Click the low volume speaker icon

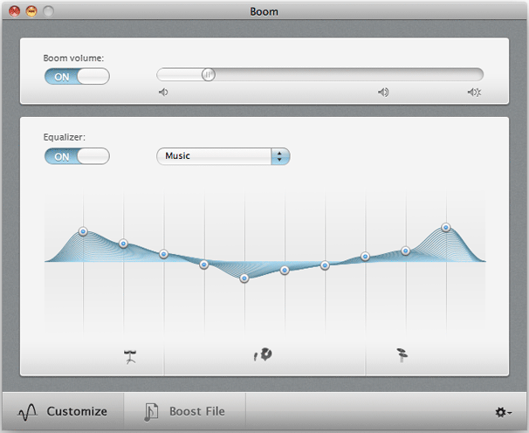coord(163,93)
